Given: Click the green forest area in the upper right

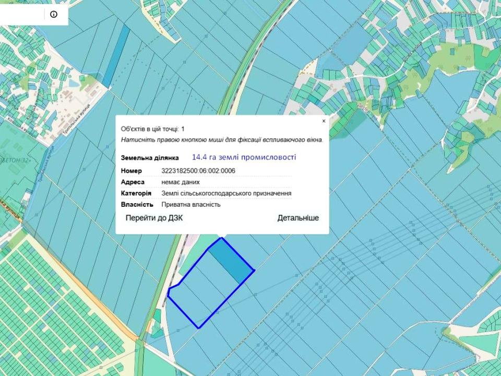Looking at the screenshot, I should (459, 57).
